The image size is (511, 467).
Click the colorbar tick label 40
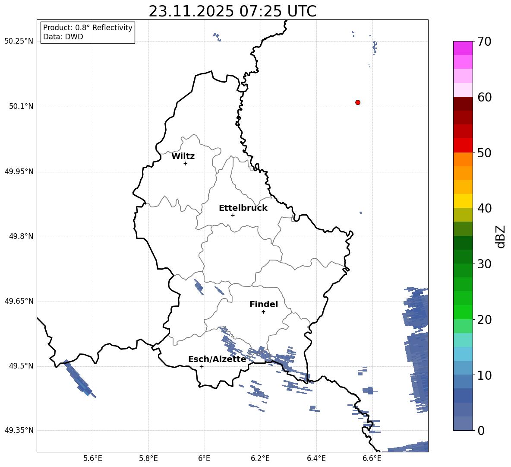tap(484, 208)
